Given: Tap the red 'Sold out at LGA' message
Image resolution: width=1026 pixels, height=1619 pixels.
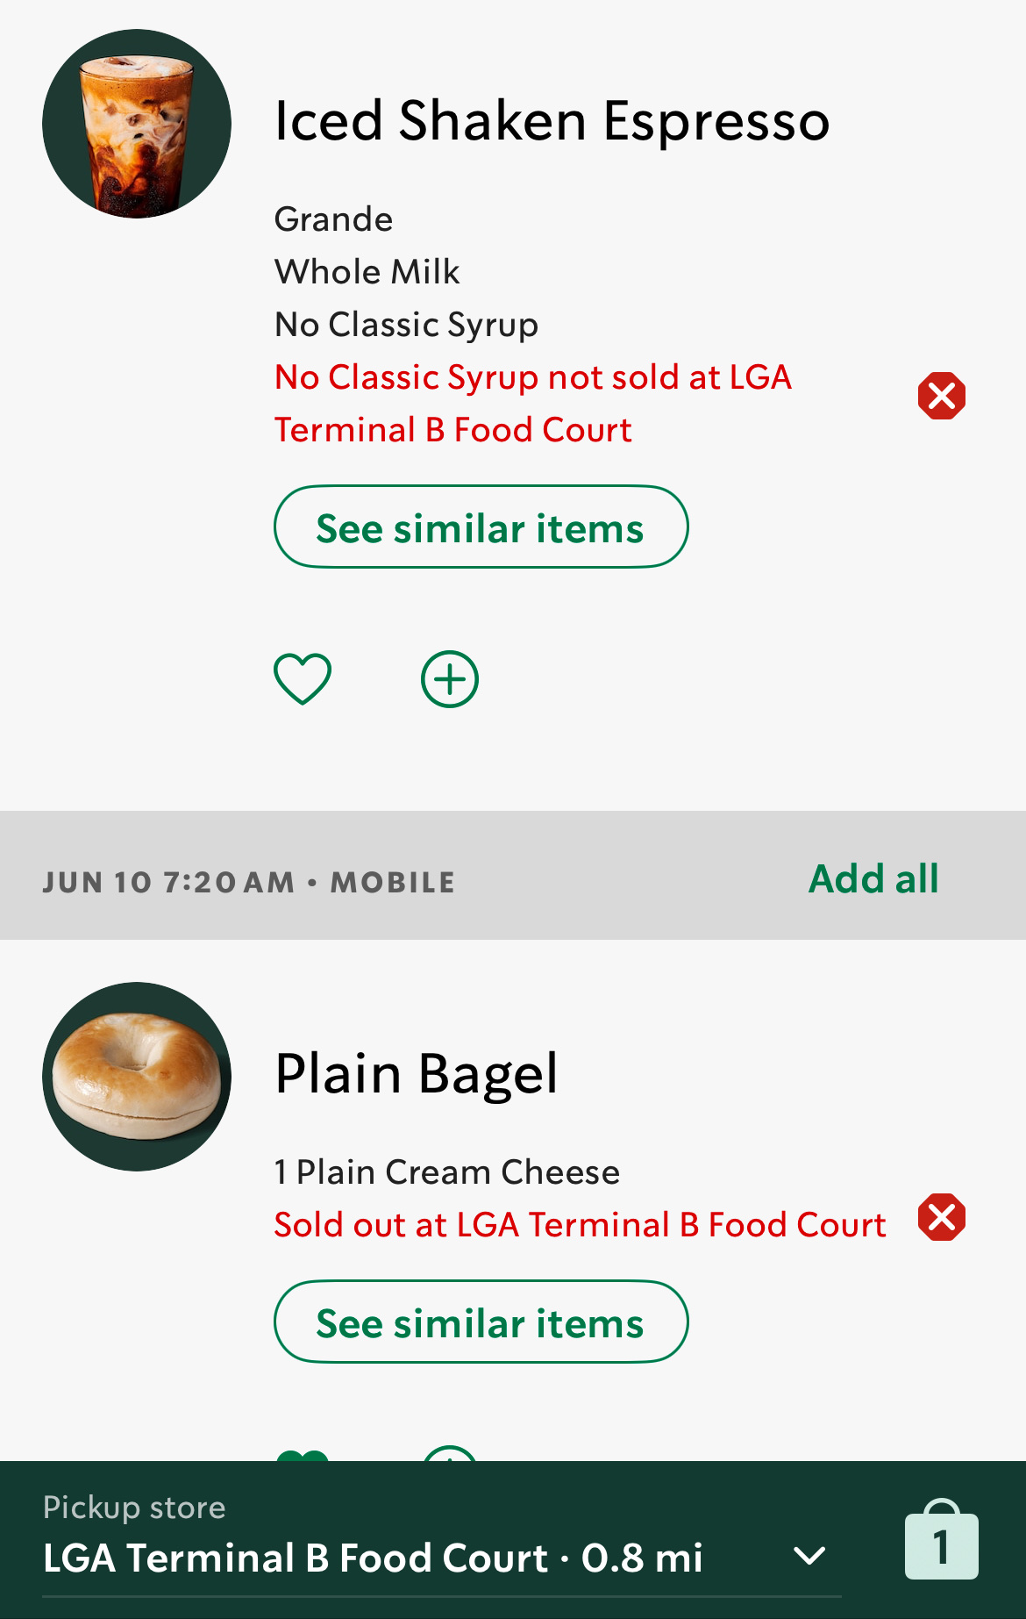Looking at the screenshot, I should pos(580,1224).
